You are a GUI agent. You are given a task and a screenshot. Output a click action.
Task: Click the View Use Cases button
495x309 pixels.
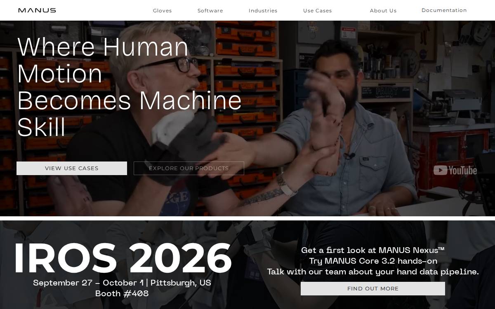pyautogui.click(x=72, y=168)
